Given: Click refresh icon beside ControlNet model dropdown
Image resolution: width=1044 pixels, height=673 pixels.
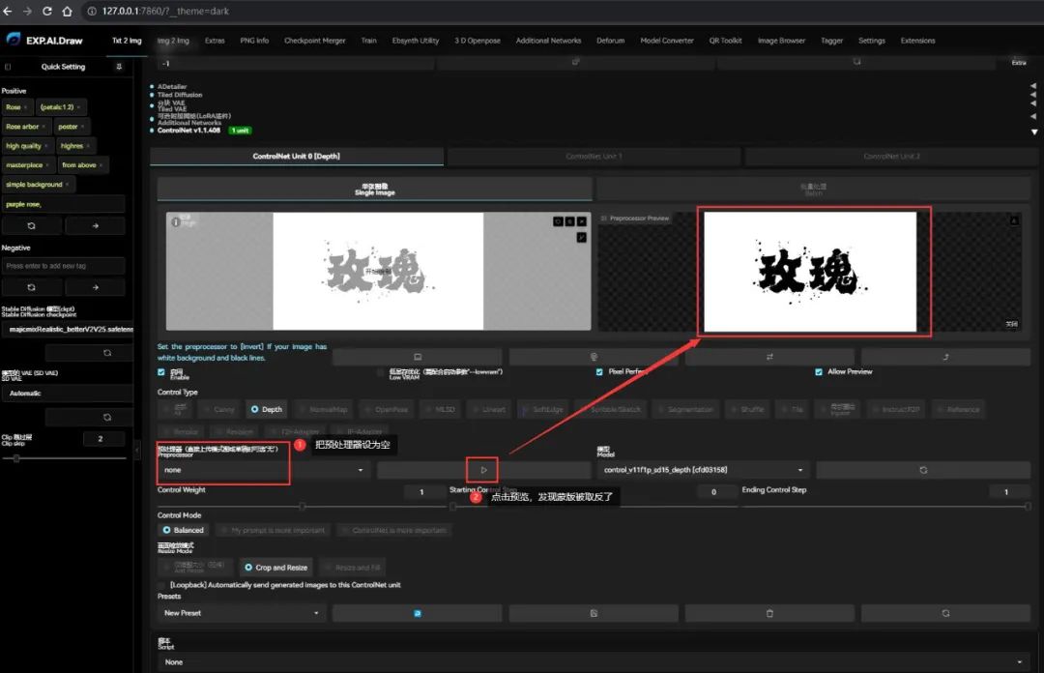Looking at the screenshot, I should (923, 470).
